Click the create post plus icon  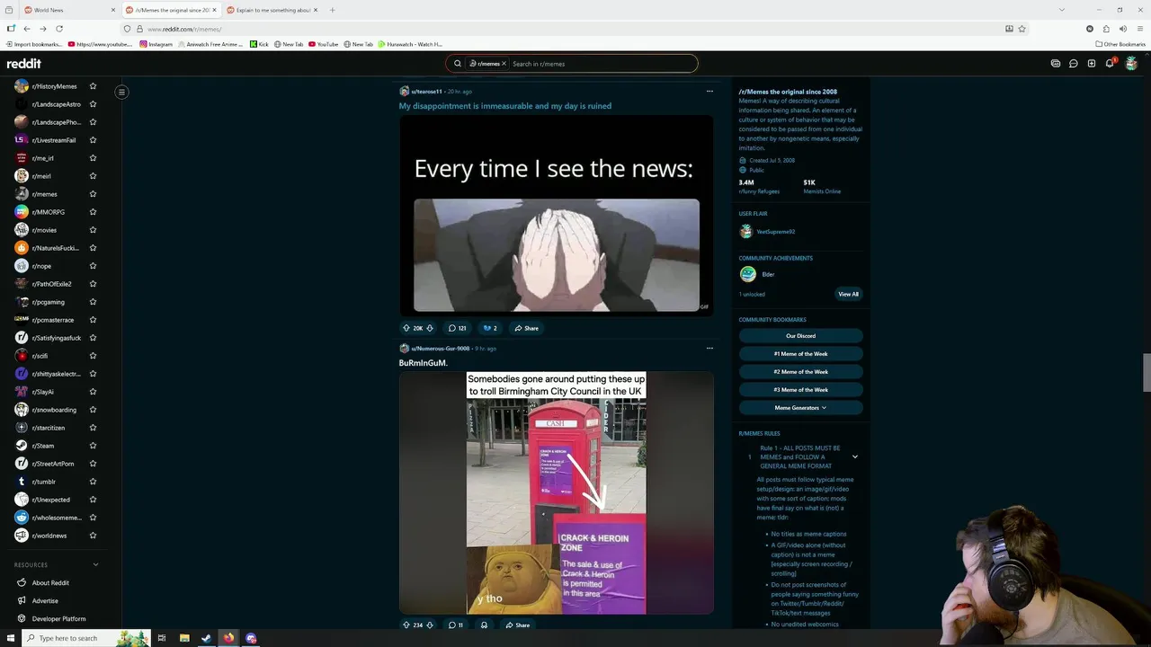pos(1092,64)
